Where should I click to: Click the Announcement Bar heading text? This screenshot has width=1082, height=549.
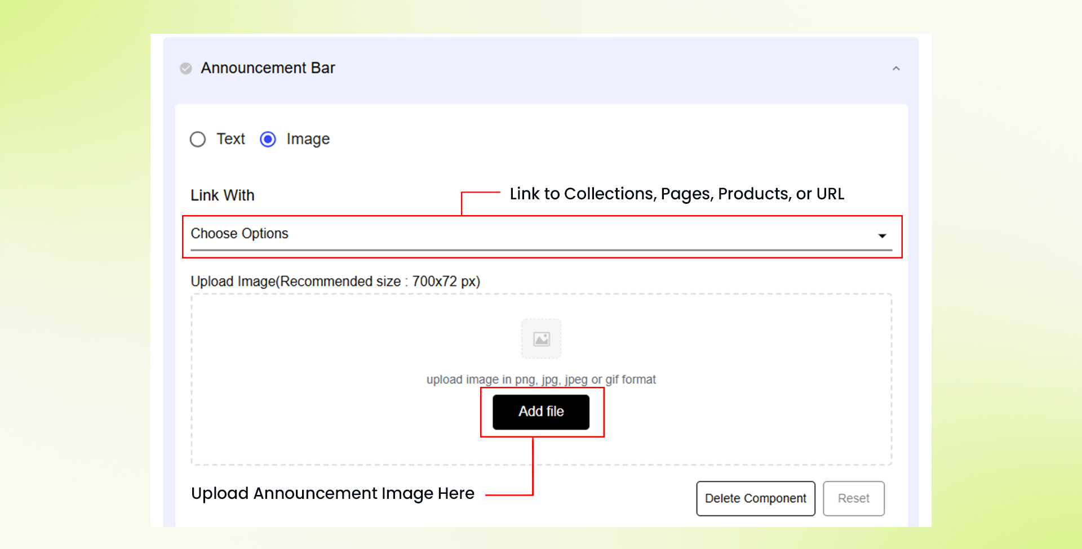point(268,68)
